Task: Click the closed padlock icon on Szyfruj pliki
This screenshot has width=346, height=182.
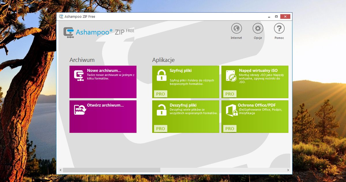Action: coord(161,75)
